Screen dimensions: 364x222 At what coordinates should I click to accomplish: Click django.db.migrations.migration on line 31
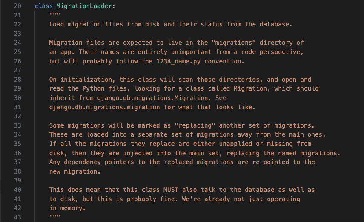coord(104,107)
